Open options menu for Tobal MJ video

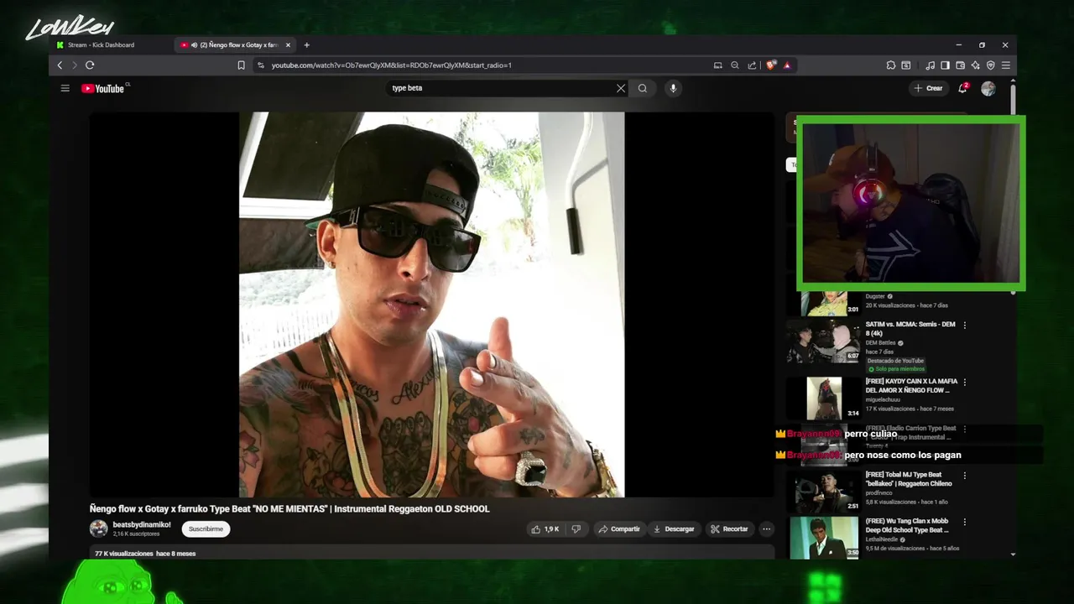[965, 476]
